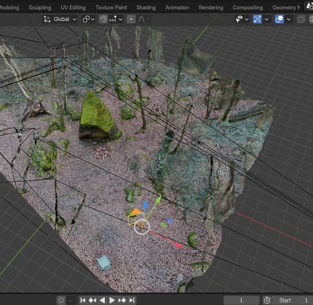Click the blue Z-axis move gizmo arrow
This screenshot has width=313, height=305.
[145, 205]
